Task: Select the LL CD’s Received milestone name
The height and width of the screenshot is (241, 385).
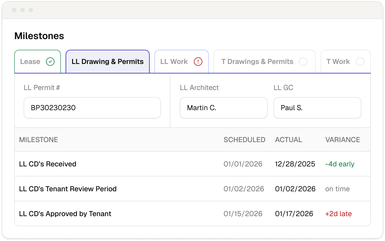Action: coord(48,164)
